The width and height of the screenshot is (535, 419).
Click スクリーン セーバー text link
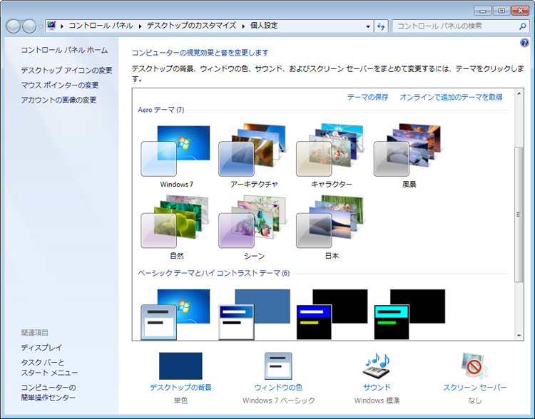pyautogui.click(x=475, y=388)
